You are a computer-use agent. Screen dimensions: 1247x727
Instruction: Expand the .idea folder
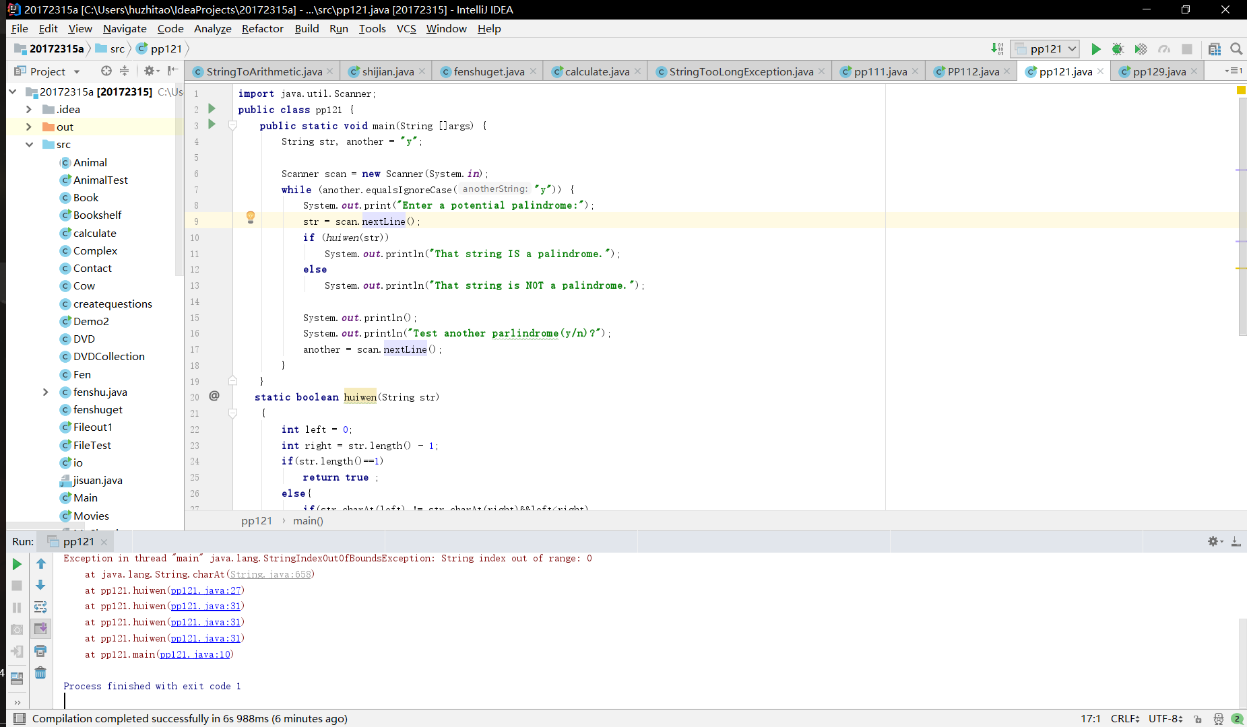coord(28,109)
